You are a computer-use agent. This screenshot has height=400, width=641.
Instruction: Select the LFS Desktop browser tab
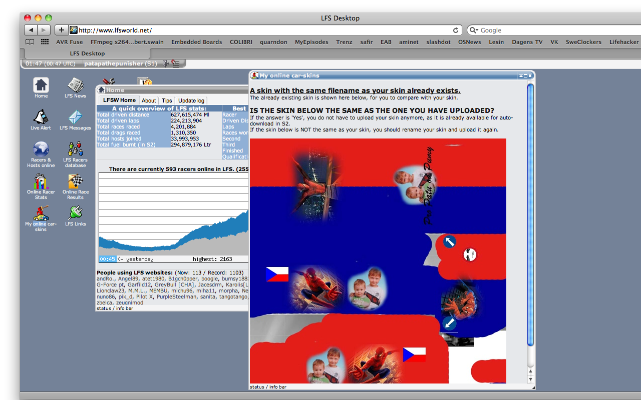pyautogui.click(x=88, y=53)
